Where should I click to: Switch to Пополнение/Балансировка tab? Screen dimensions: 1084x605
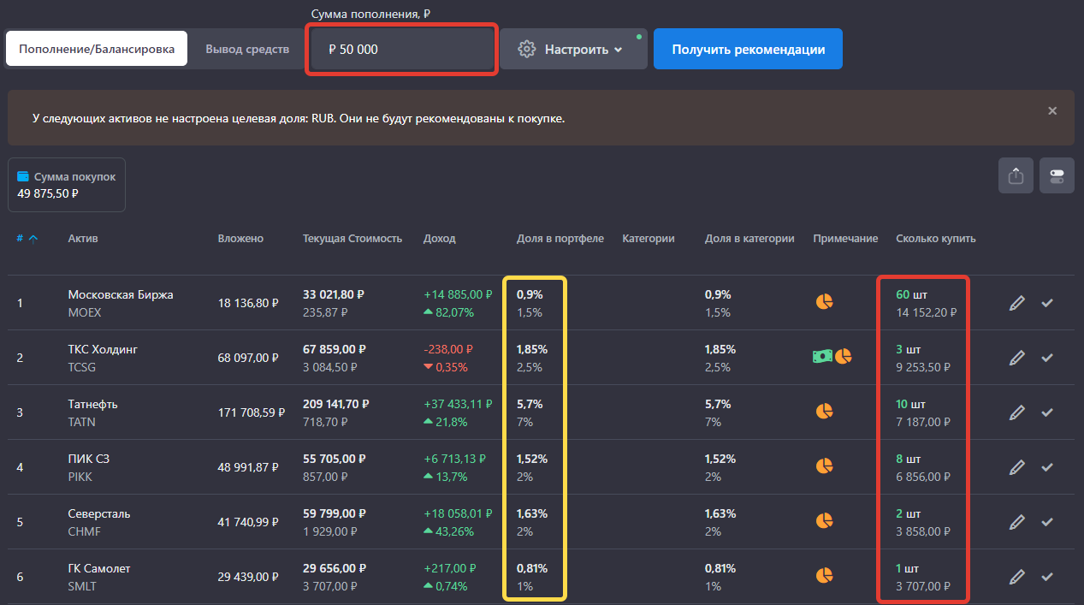[97, 49]
